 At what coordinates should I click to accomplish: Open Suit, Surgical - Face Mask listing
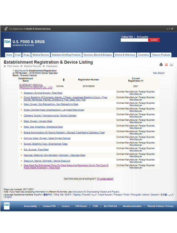pos(36,150)
